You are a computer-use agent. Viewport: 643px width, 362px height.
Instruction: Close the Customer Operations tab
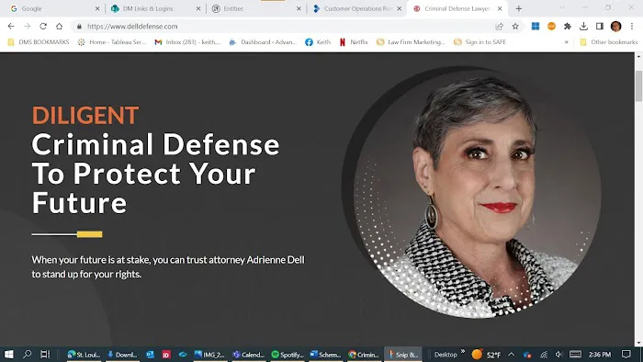tap(399, 8)
